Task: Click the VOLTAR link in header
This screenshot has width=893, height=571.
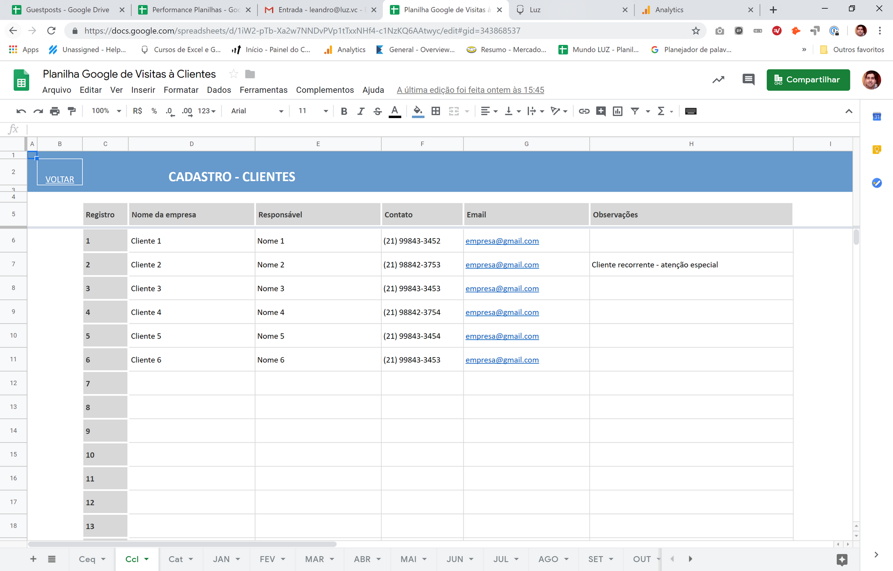Action: (x=60, y=179)
